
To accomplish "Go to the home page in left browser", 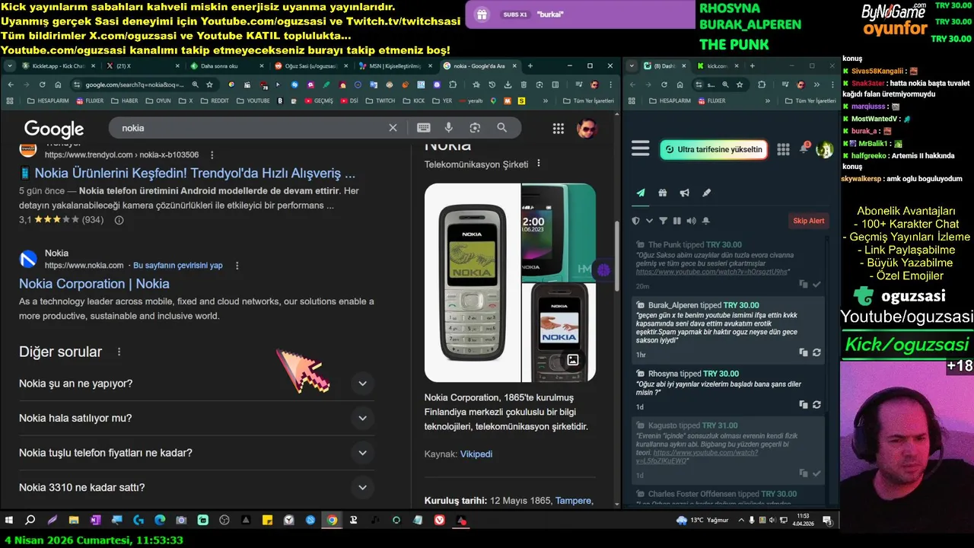I will (59, 84).
